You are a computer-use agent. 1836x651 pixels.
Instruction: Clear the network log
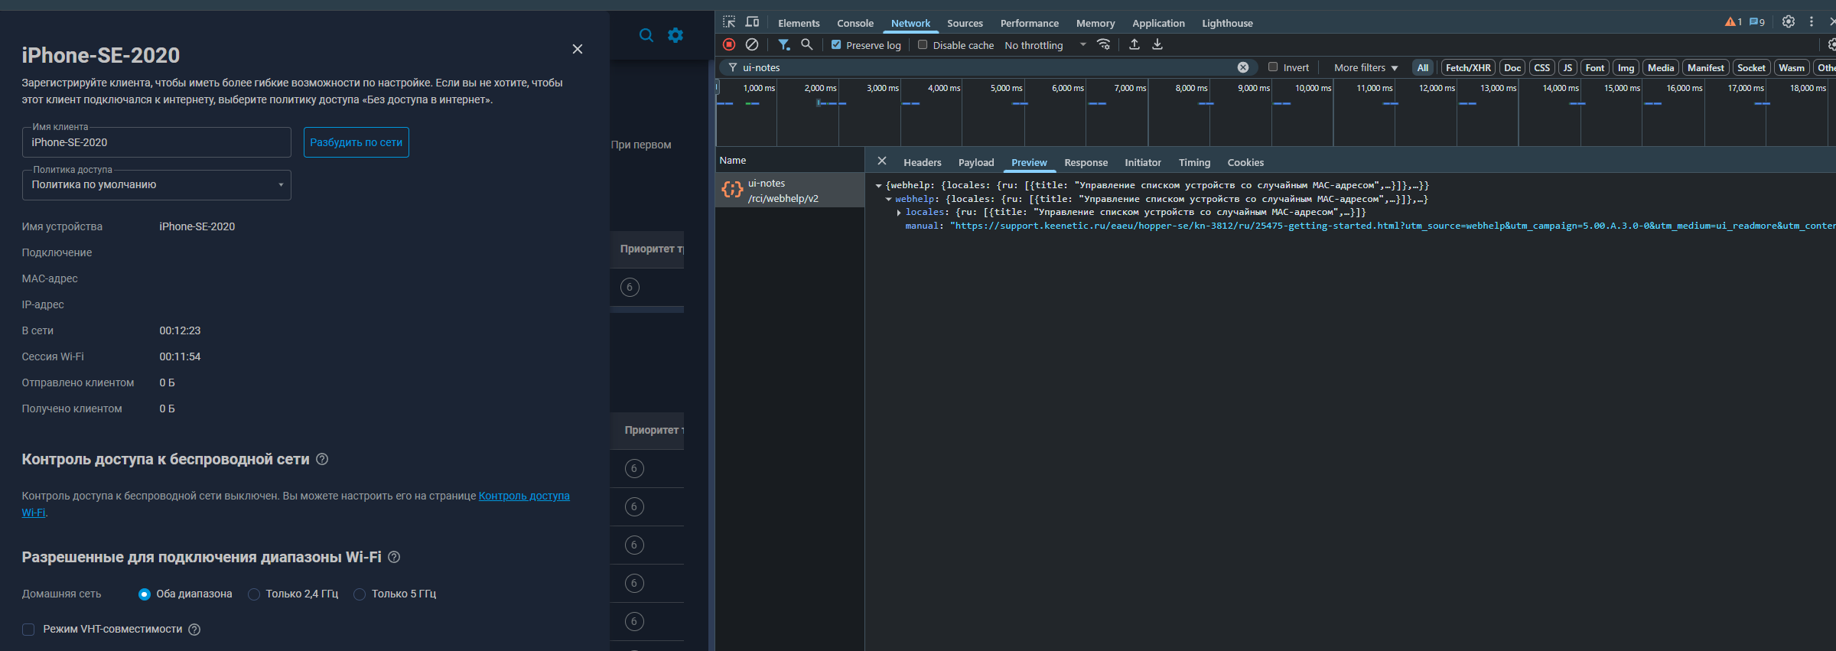click(x=752, y=45)
